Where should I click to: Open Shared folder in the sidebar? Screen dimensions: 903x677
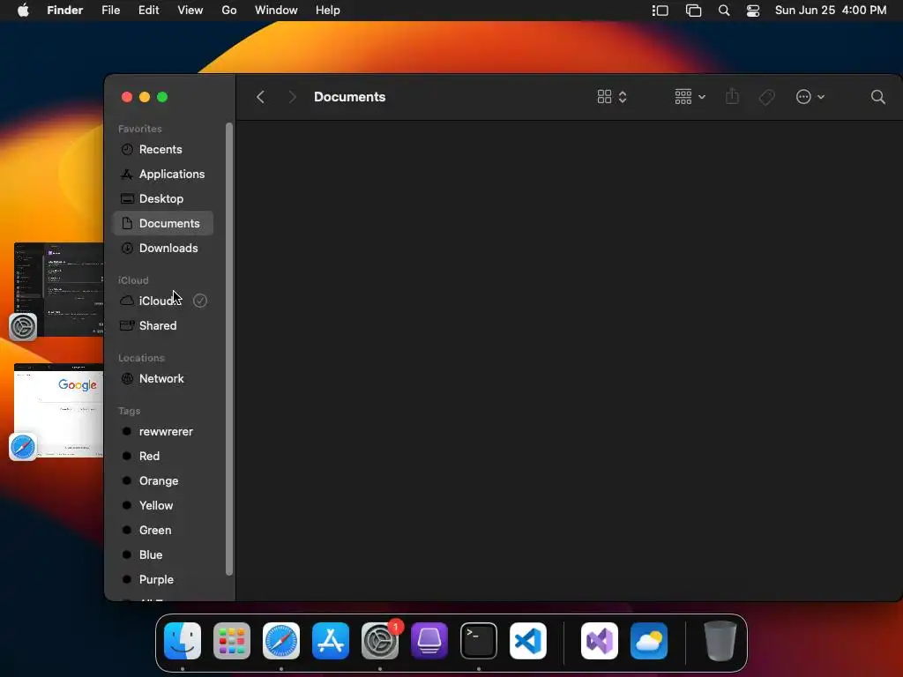tap(163, 325)
